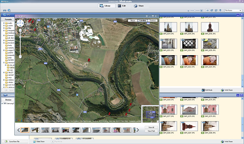Image resolution: width=244 pixels, height=144 pixels.
Task: Open the File Name sort dropdown
Action: coord(234,11)
